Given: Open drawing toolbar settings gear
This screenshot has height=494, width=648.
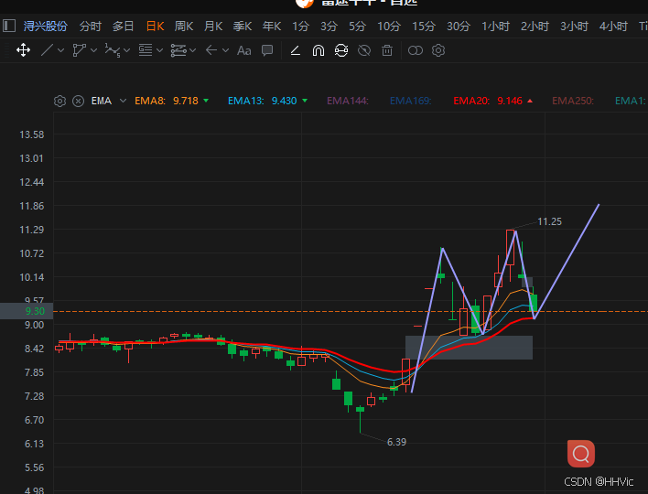Looking at the screenshot, I should tap(438, 50).
